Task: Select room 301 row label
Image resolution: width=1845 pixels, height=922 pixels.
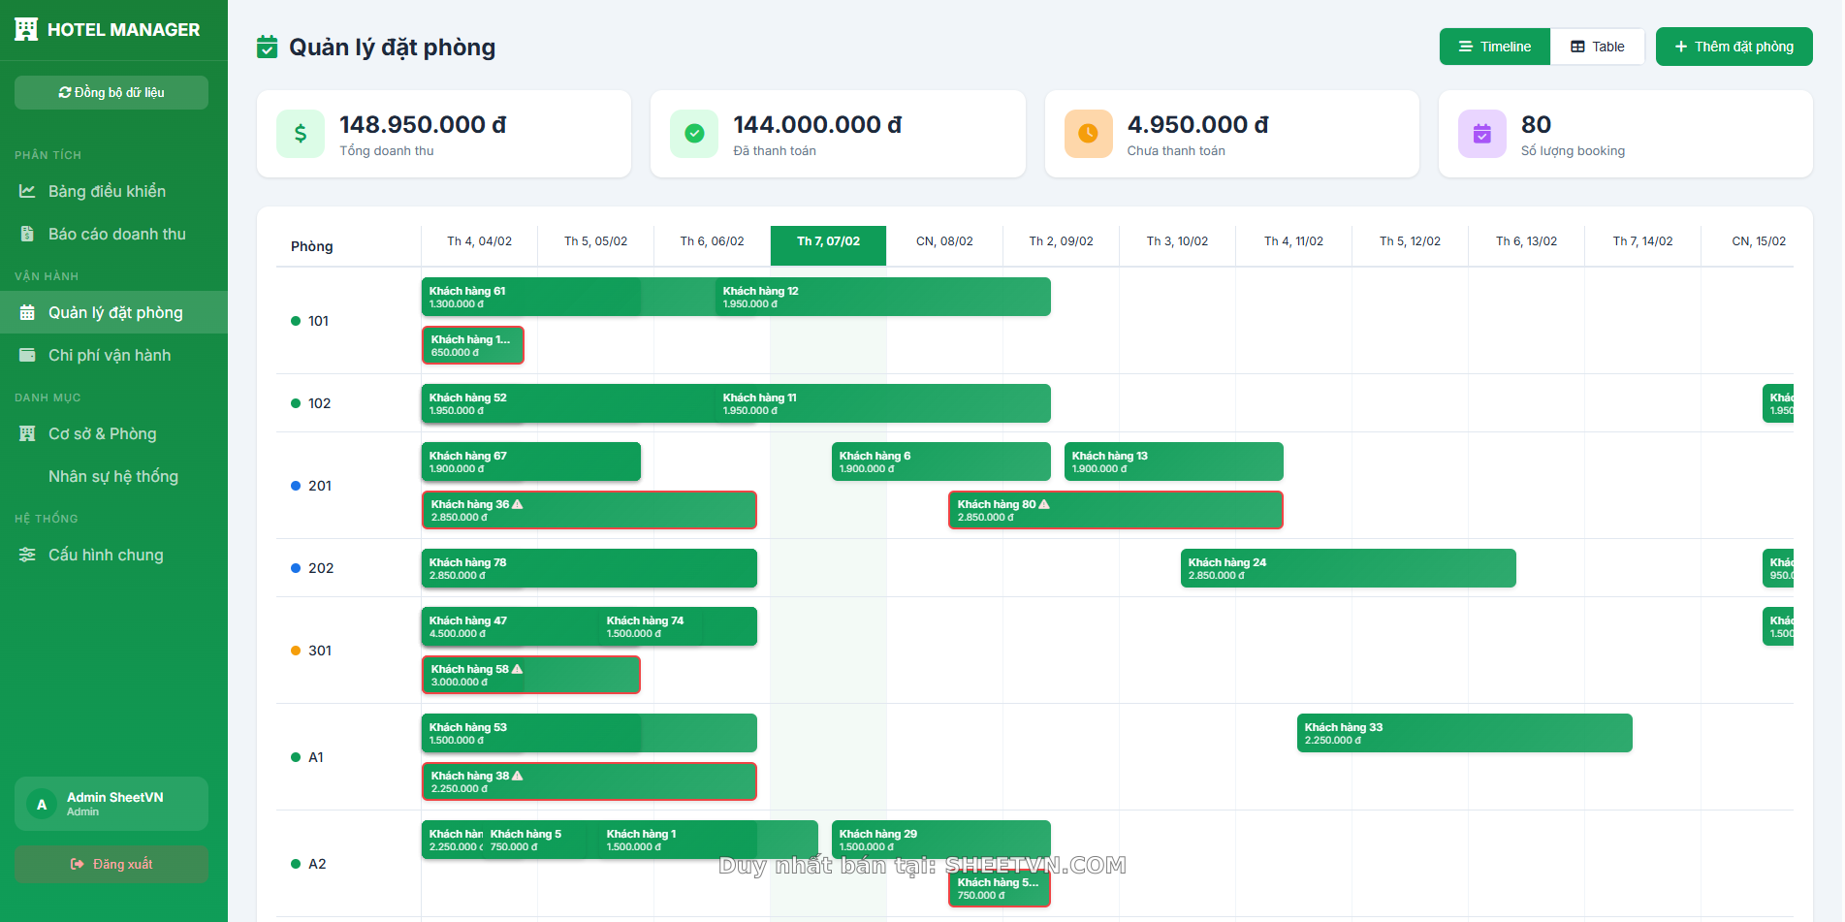Action: point(319,651)
